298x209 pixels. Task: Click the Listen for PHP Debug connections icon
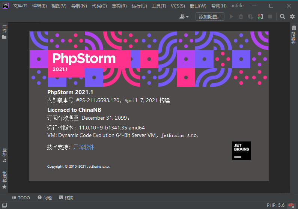point(260,17)
